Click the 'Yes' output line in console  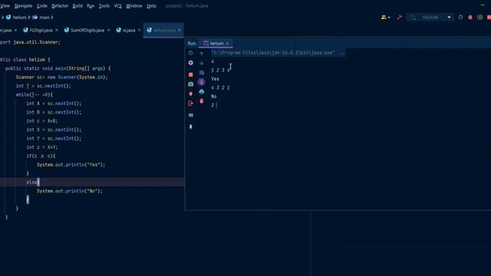point(215,79)
